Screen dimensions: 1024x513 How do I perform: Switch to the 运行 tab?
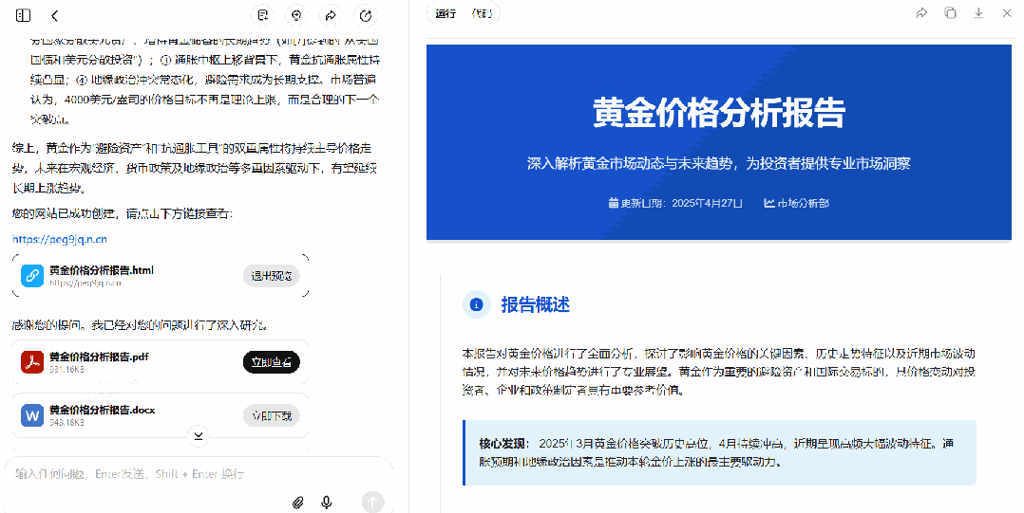pos(446,13)
